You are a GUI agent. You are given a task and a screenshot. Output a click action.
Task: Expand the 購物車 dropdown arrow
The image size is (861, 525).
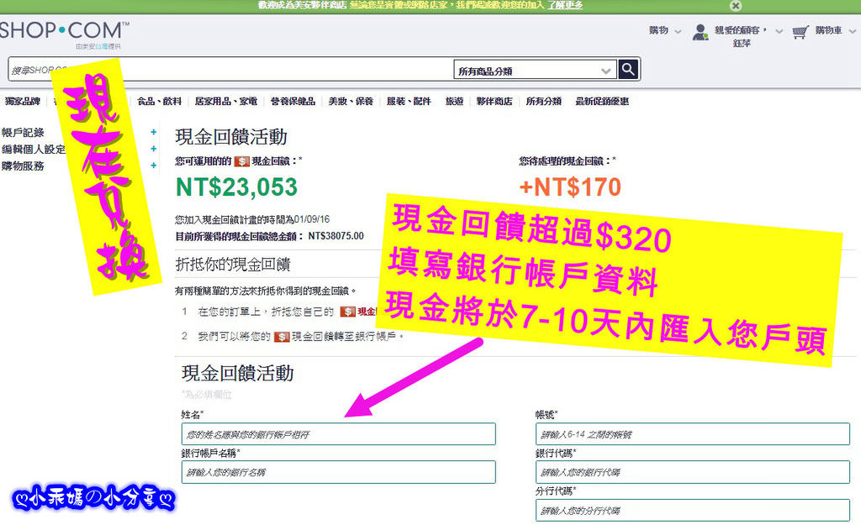point(853,31)
